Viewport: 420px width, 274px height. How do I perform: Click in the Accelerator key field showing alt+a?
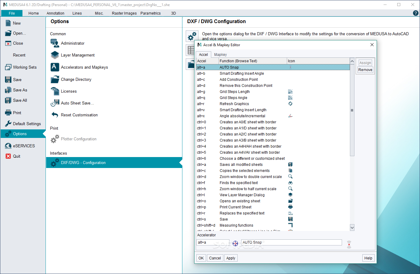[x=213, y=242]
